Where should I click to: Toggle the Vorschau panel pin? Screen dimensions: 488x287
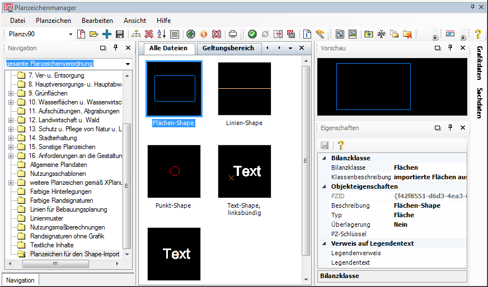coord(451,48)
